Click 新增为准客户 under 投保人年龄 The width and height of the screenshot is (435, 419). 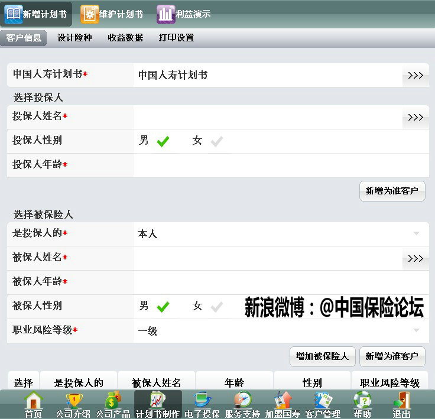pyautogui.click(x=392, y=191)
